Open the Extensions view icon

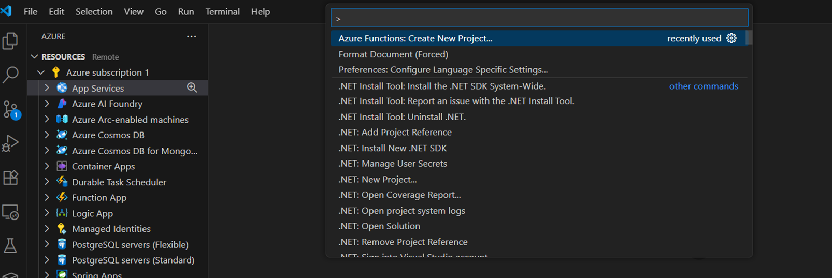[10, 178]
